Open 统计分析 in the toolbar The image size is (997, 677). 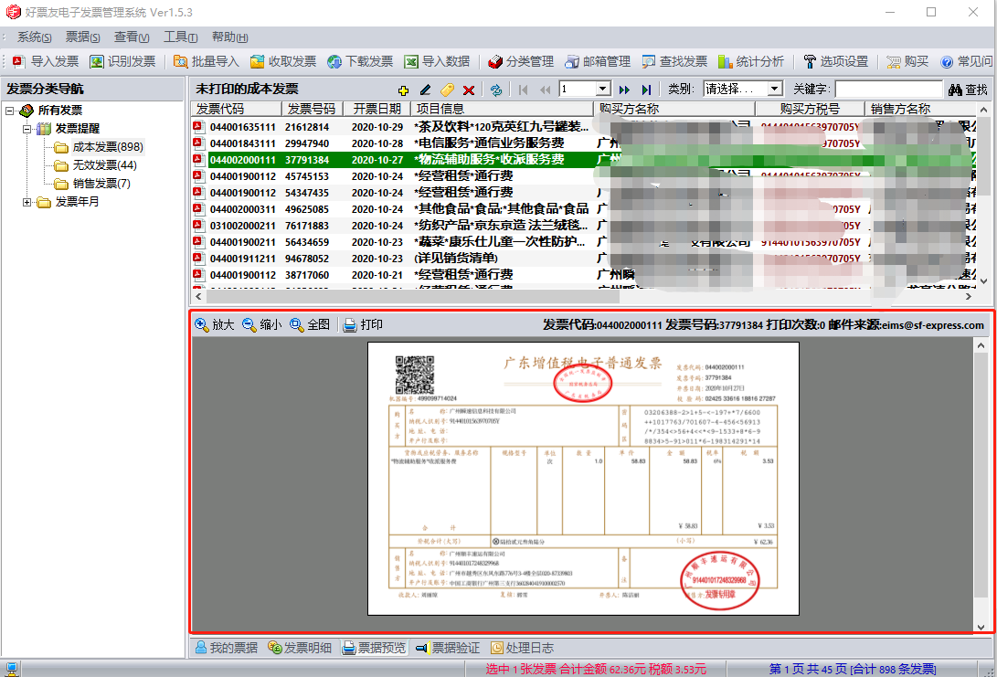751,61
